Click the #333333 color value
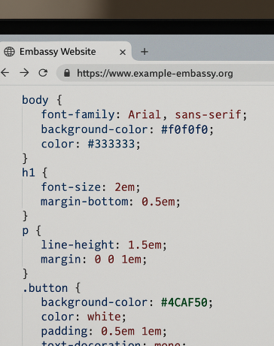 click(111, 144)
